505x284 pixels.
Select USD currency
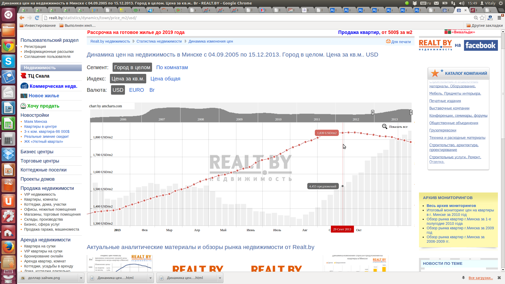(x=118, y=90)
